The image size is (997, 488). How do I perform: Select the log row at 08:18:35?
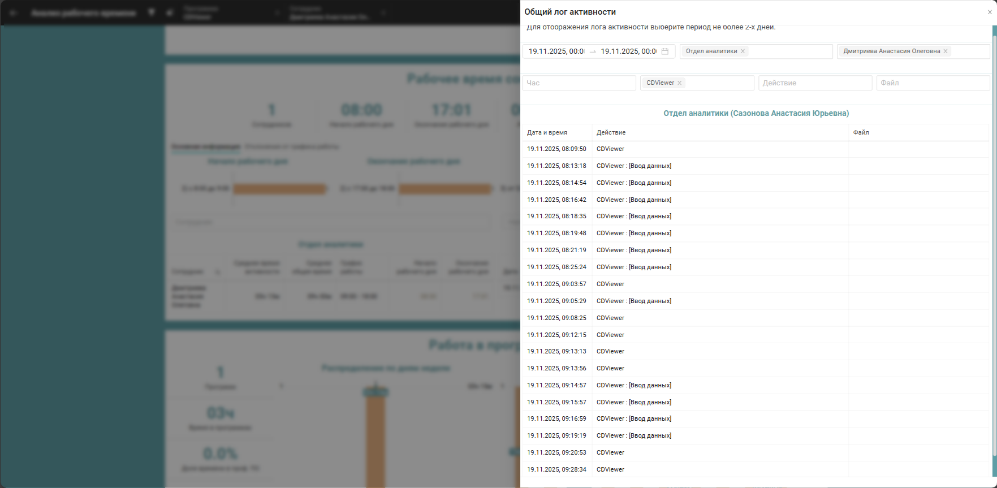click(756, 217)
